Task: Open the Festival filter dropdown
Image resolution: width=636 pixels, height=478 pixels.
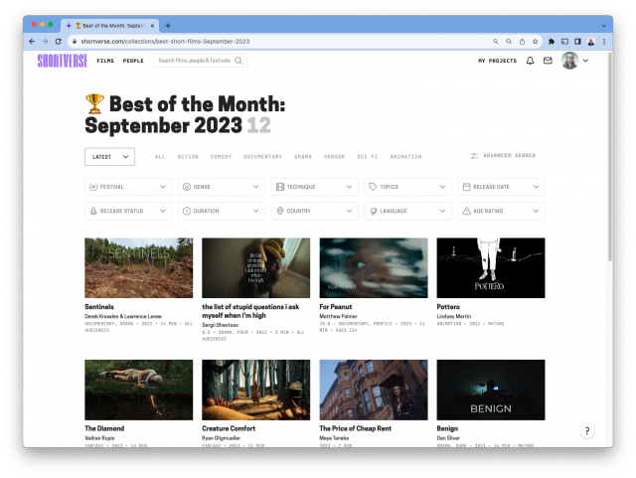Action: (x=128, y=187)
